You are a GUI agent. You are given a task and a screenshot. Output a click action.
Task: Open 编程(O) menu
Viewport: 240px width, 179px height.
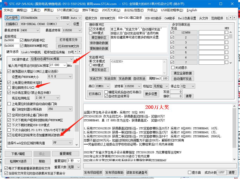(x=22, y=10)
